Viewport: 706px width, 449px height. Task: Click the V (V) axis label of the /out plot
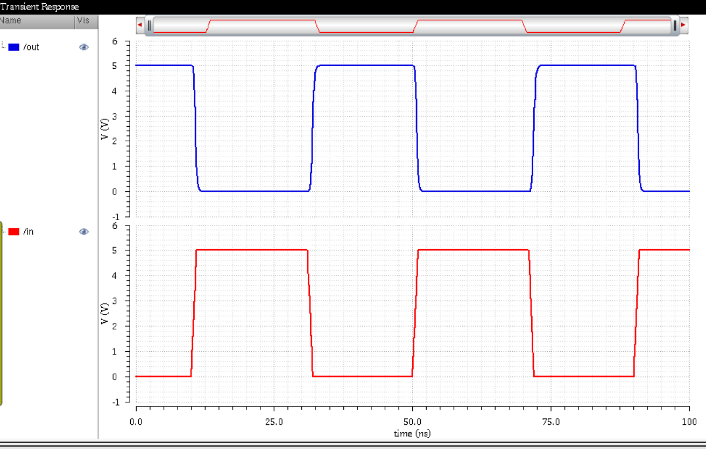[105, 129]
